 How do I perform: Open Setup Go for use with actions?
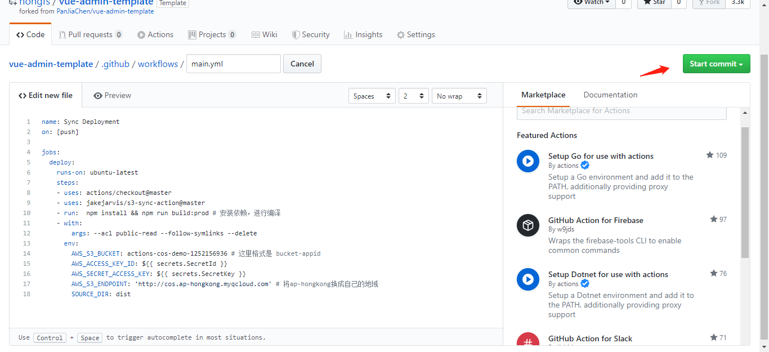coord(601,156)
